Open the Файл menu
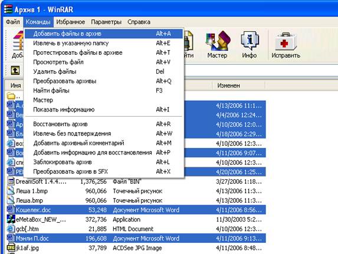 tap(13, 22)
